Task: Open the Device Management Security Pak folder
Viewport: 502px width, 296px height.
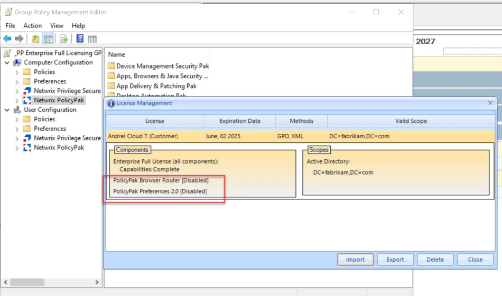Action: pos(162,66)
